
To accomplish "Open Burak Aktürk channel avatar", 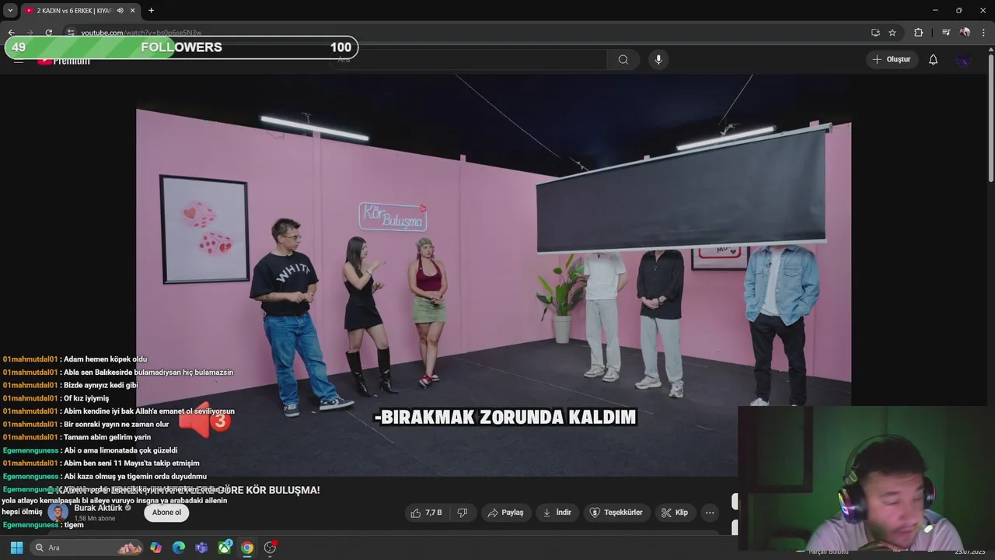I will [x=58, y=513].
